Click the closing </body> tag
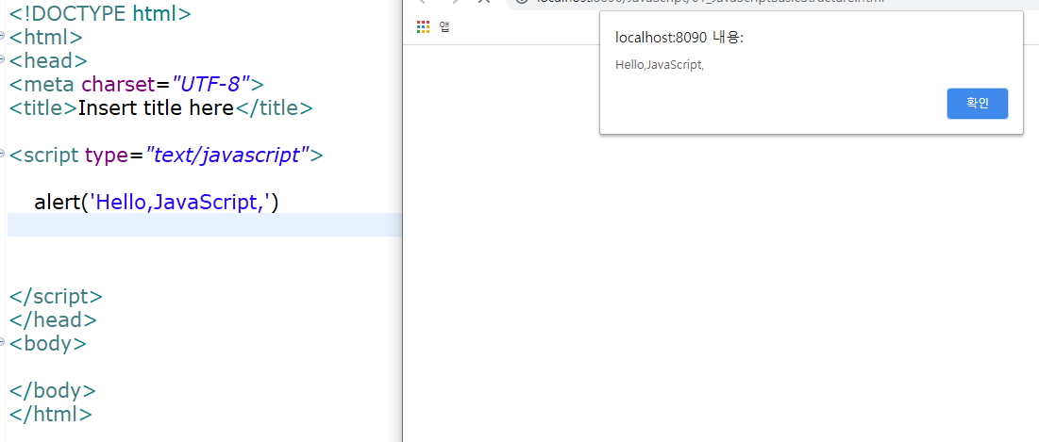1039x442 pixels. pyautogui.click(x=52, y=390)
